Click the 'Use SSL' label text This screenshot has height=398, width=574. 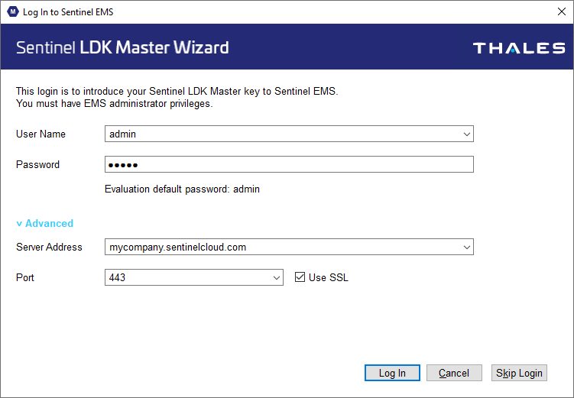click(x=329, y=277)
